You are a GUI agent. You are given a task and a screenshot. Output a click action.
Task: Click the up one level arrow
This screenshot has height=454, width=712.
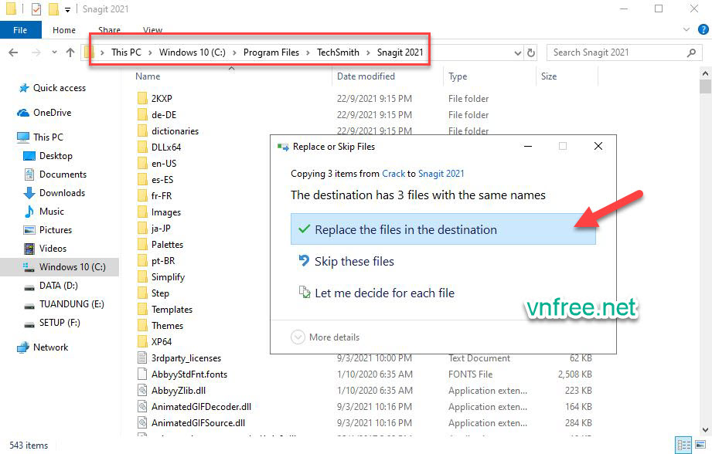[x=70, y=52]
